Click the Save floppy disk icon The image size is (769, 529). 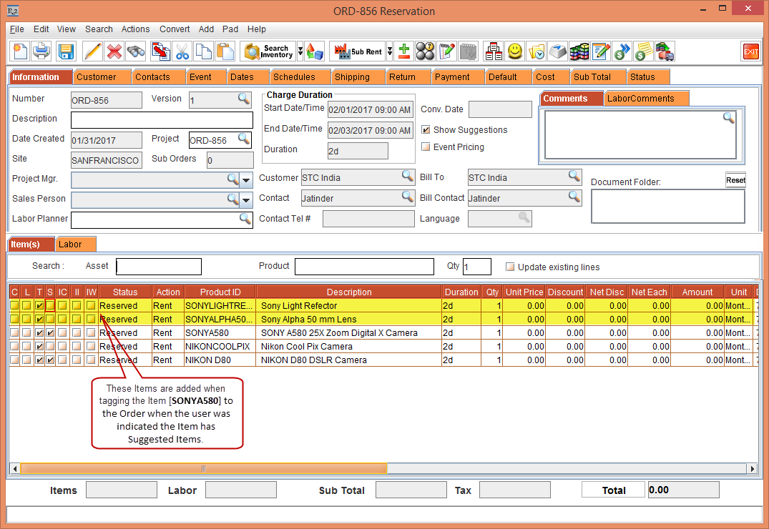click(66, 51)
